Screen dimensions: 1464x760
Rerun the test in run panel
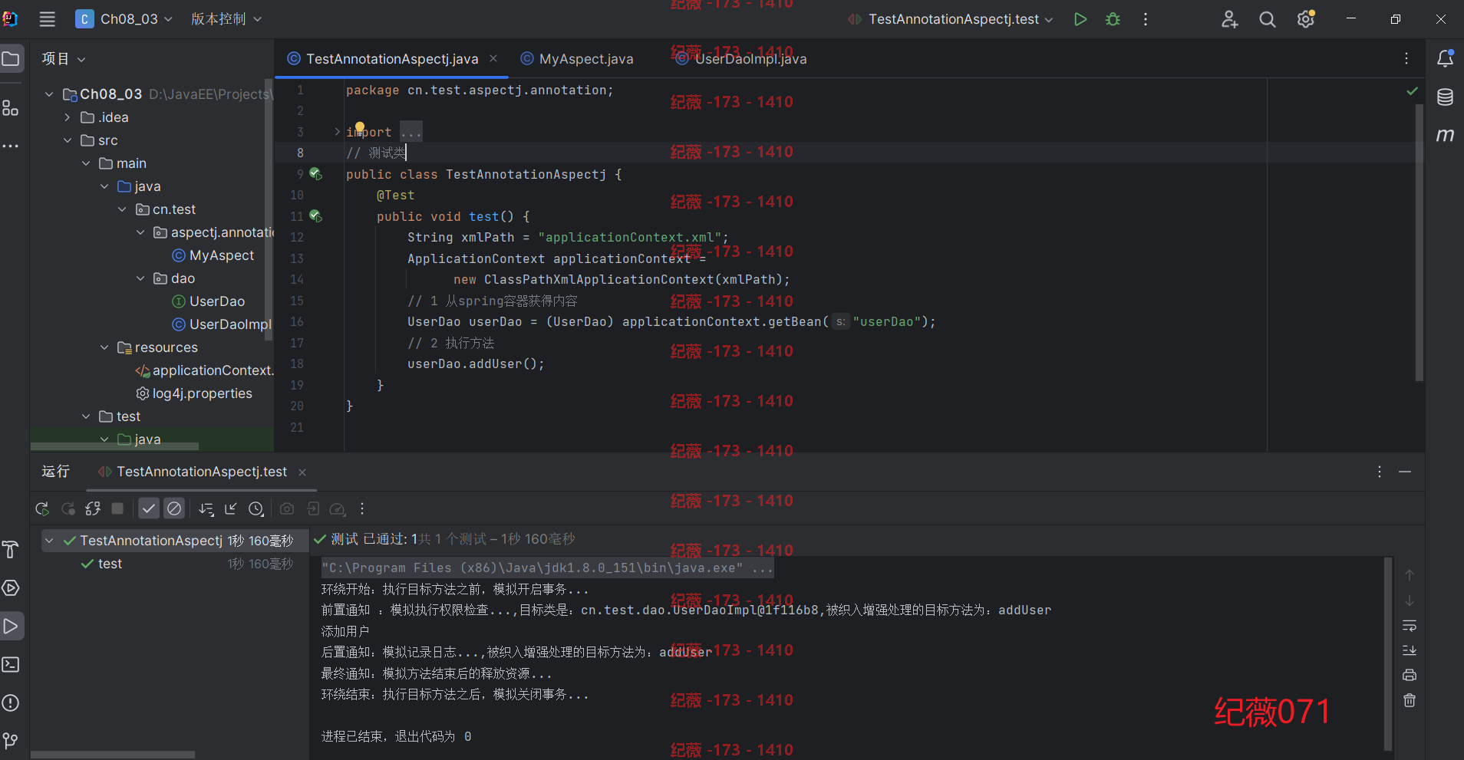42,508
